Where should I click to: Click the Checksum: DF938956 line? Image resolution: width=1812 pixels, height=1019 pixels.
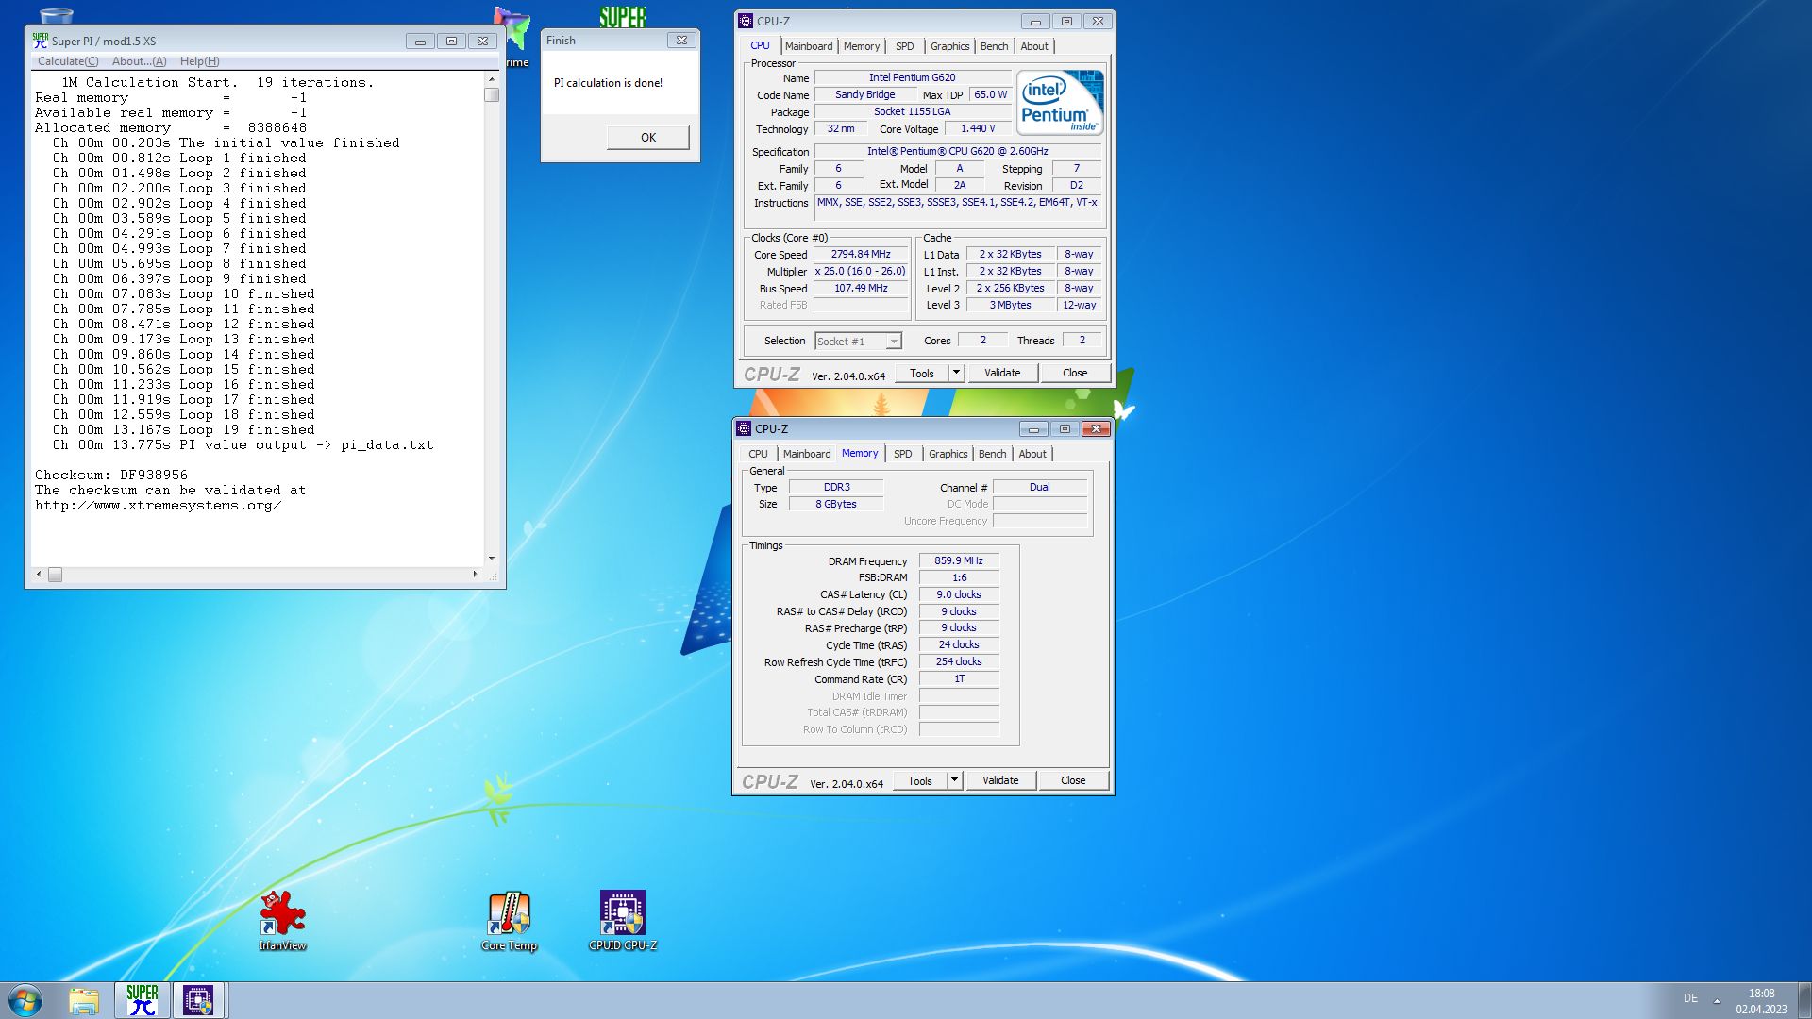click(x=111, y=476)
